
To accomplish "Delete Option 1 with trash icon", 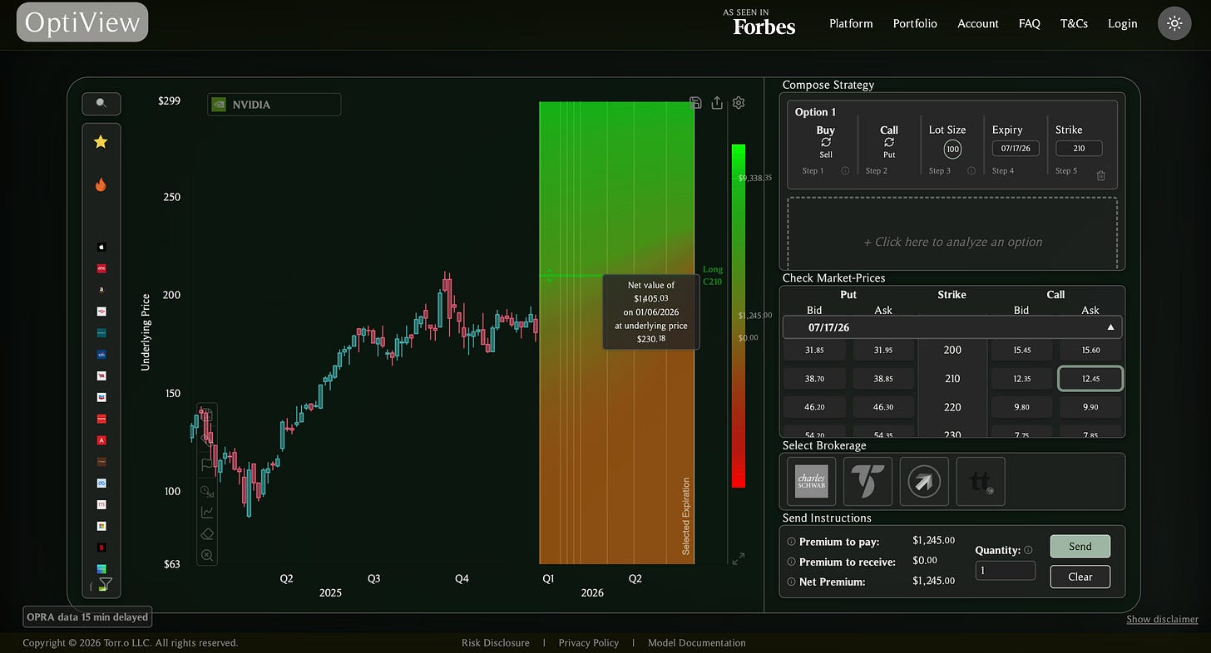I will point(1101,175).
